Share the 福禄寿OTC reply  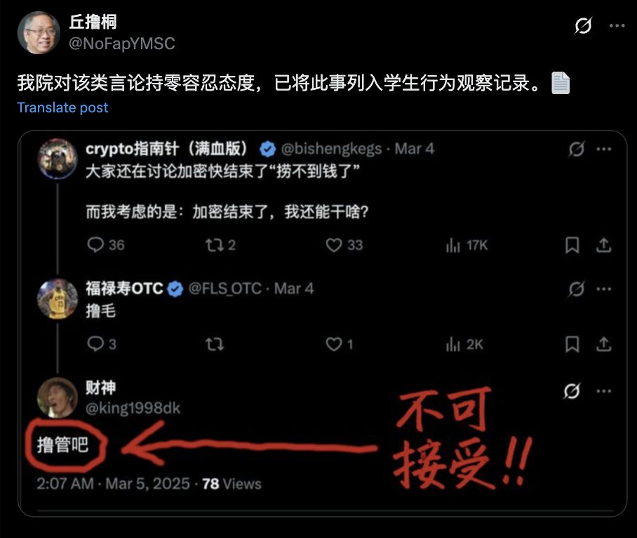click(604, 344)
